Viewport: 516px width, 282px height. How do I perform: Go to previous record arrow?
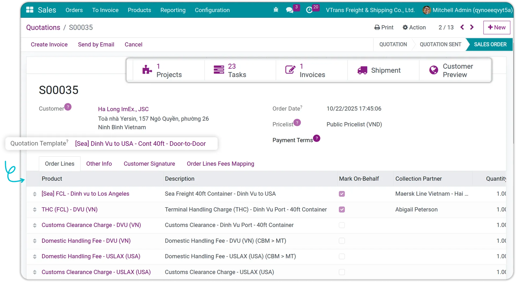click(x=462, y=27)
